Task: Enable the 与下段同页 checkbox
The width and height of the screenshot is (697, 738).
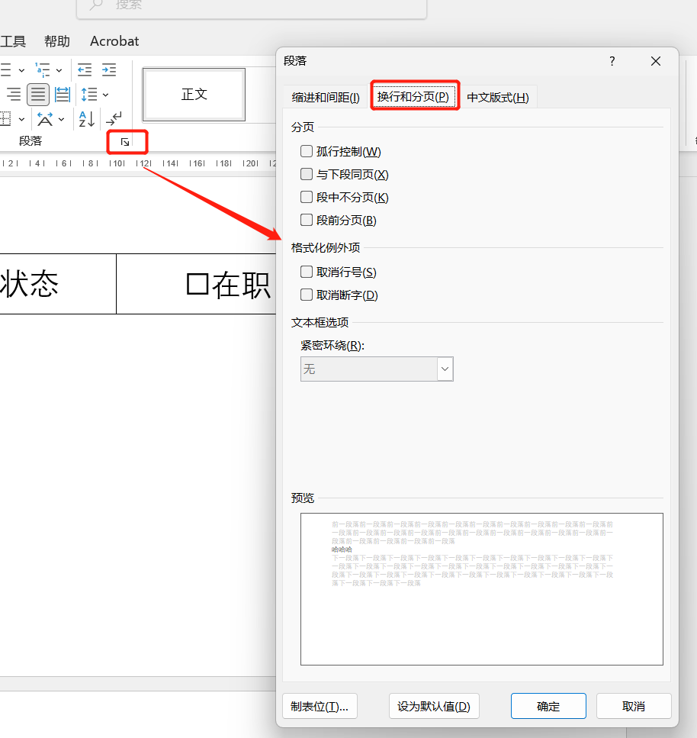Action: [307, 174]
